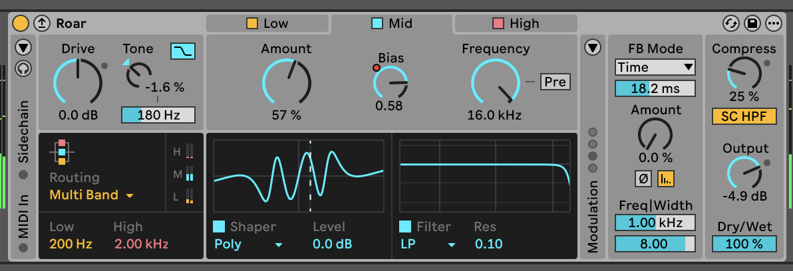Click the red High band color square
The height and width of the screenshot is (271, 793).
point(498,23)
